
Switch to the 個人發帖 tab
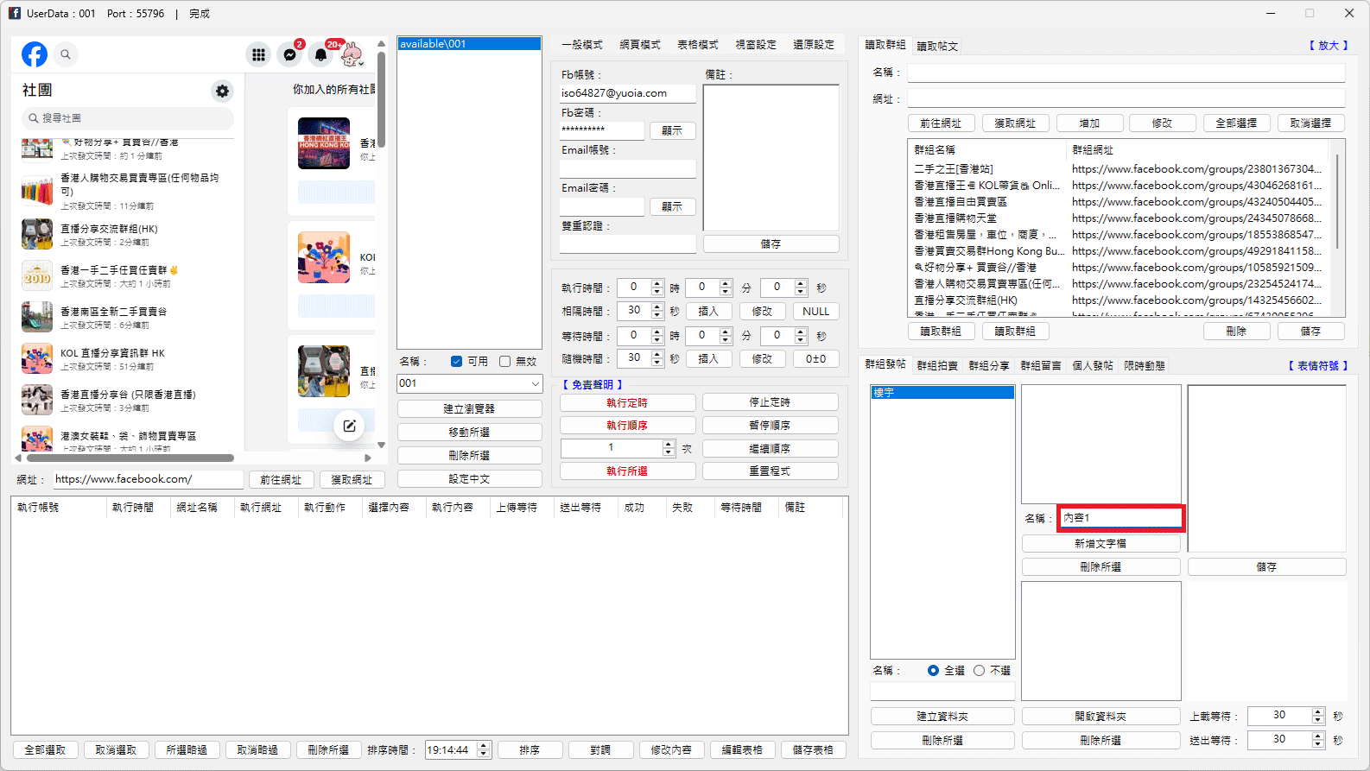pyautogui.click(x=1093, y=366)
